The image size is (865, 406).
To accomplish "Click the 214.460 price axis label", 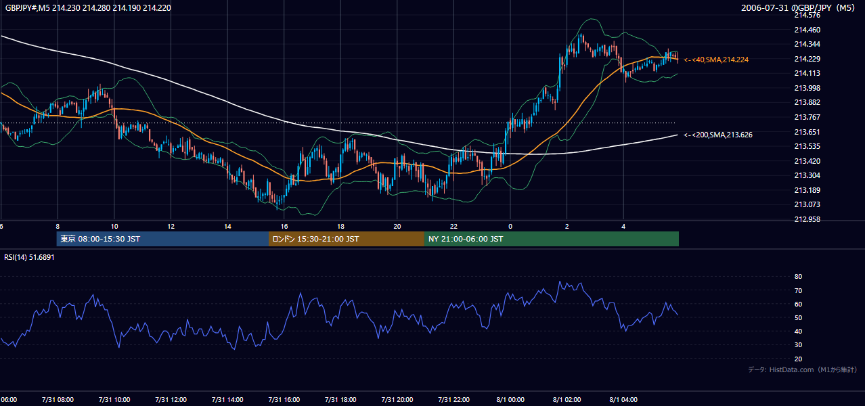I will 807,30.
